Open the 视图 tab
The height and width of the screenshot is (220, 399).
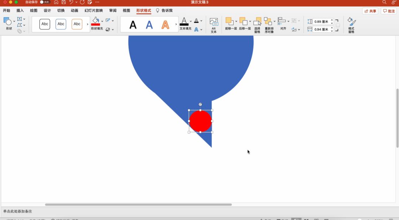126,10
